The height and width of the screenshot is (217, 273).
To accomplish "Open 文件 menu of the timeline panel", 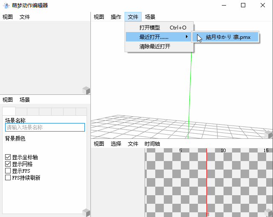I will (133, 144).
